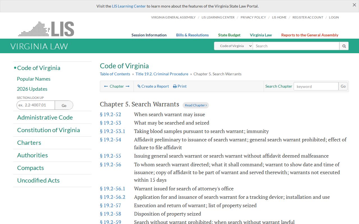Open LIS Home top link

coord(279,17)
